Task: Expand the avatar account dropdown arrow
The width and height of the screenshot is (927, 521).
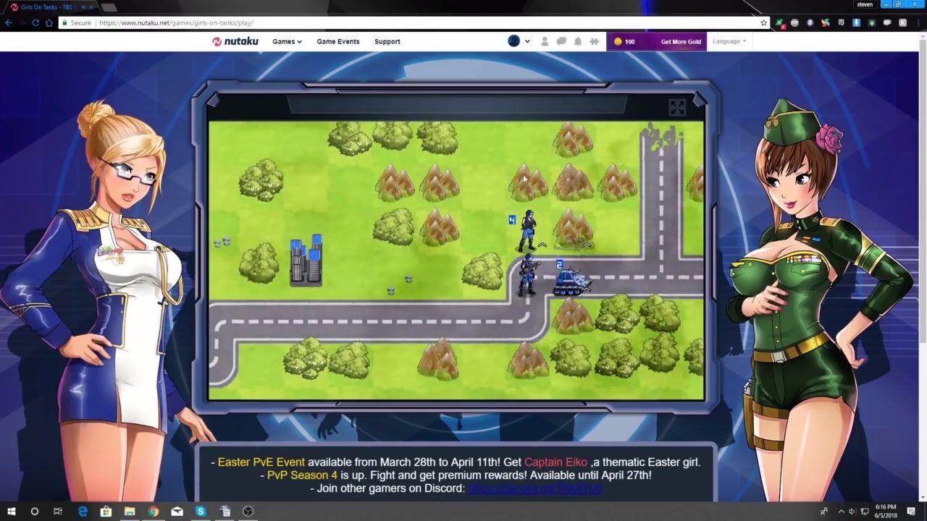Action: (x=527, y=41)
